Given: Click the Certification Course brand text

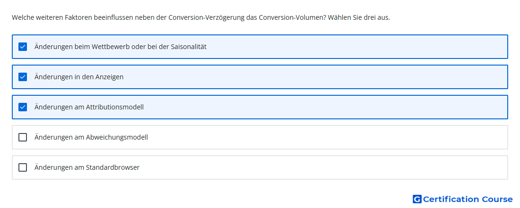Looking at the screenshot, I should [468, 199].
